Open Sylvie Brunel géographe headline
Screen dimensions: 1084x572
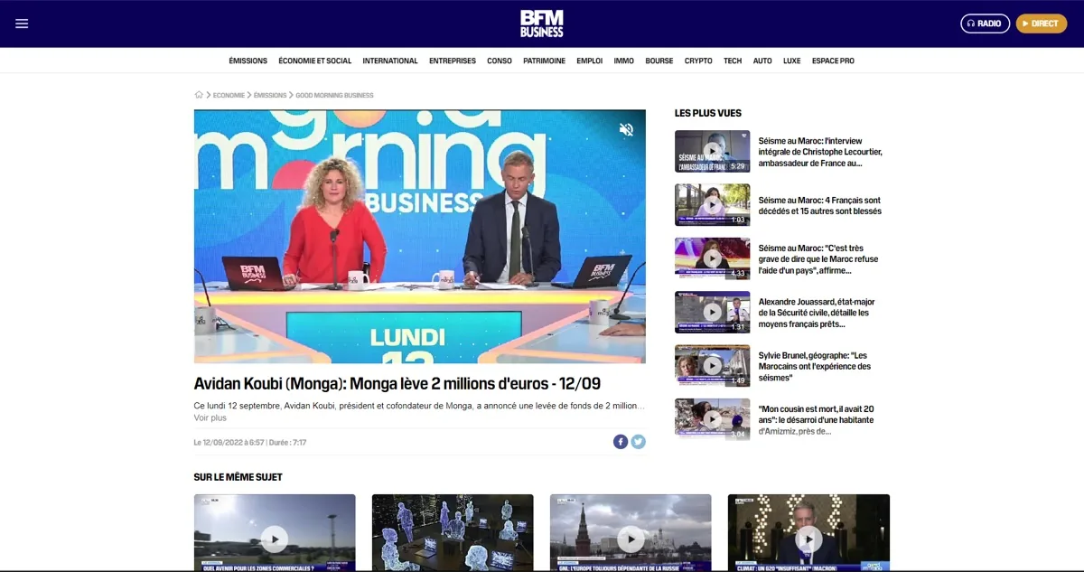tap(815, 366)
